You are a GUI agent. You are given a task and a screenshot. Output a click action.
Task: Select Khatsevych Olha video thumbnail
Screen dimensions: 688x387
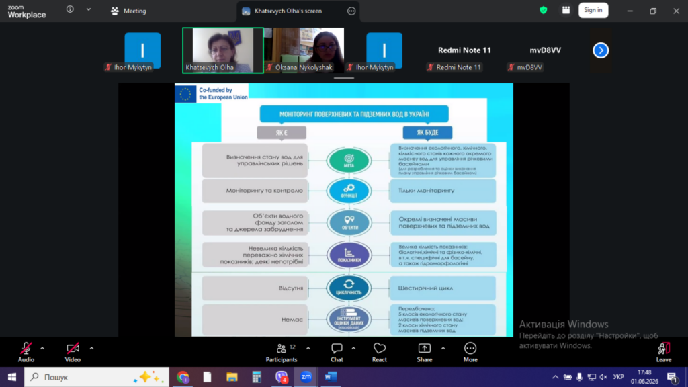[x=223, y=50]
